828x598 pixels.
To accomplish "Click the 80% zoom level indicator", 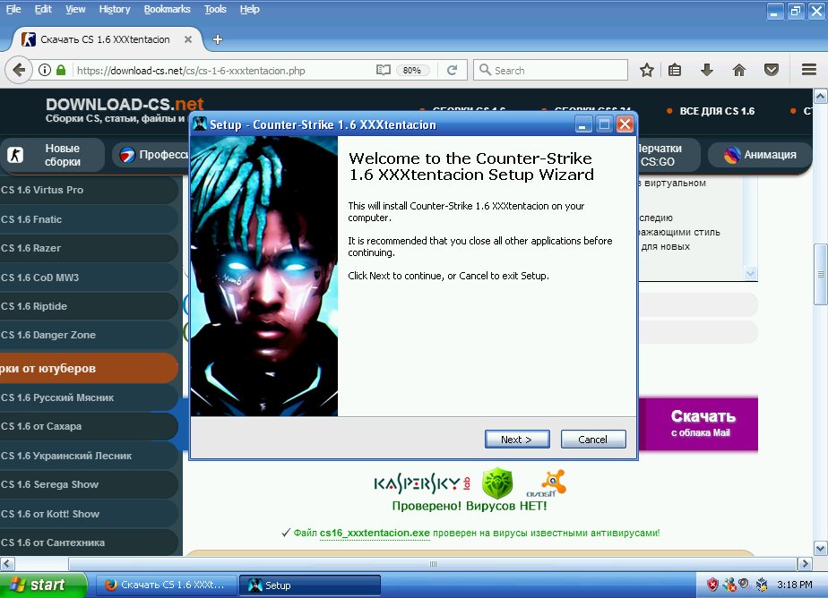I will (x=412, y=70).
